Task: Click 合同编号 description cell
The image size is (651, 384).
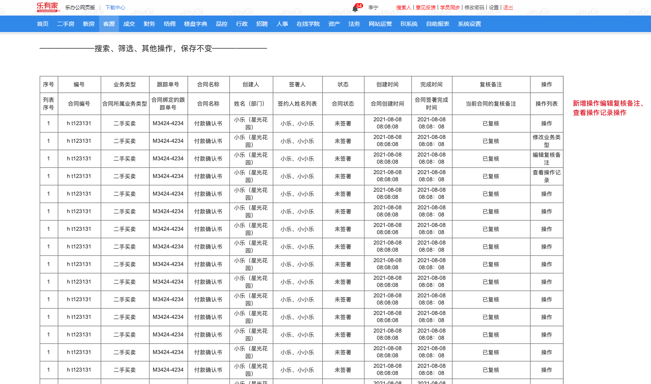Action: click(79, 104)
